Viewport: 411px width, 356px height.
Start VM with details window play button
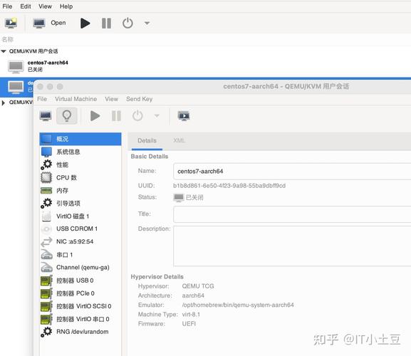(95, 116)
